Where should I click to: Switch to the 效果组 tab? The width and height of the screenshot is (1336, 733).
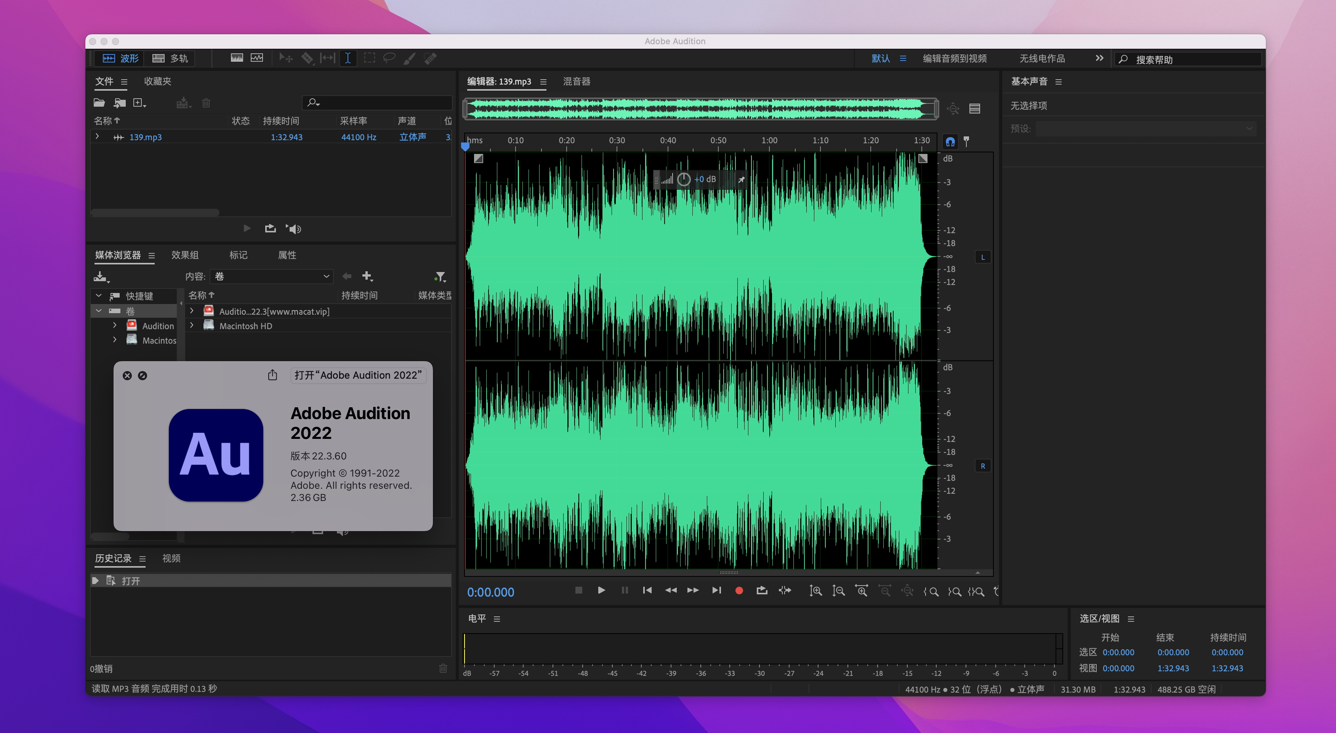(185, 255)
